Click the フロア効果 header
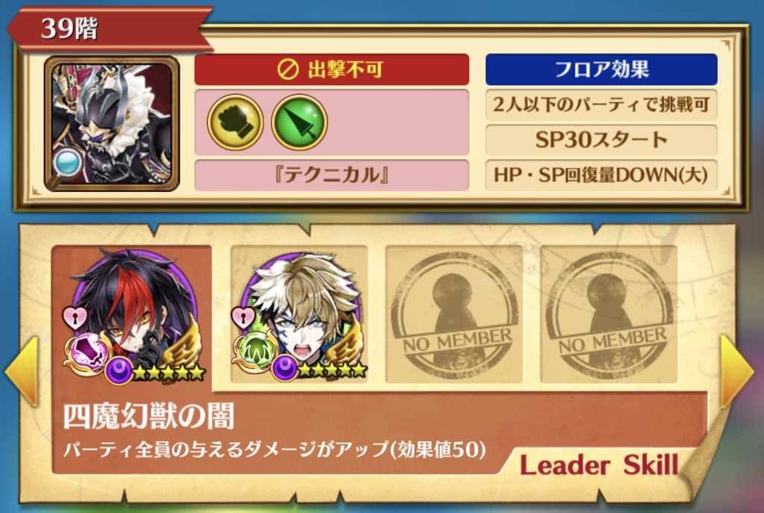This screenshot has width=764, height=513. 601,69
